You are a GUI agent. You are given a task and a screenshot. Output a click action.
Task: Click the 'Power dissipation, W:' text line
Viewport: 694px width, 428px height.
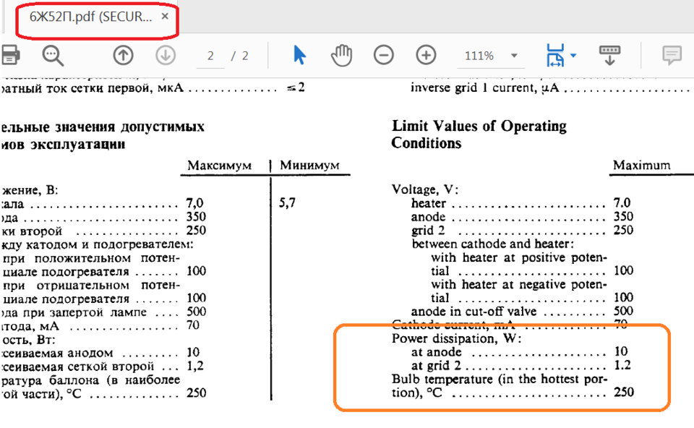(x=457, y=338)
